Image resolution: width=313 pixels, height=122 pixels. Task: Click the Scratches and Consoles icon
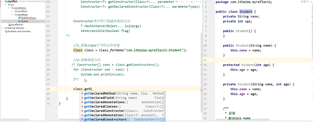tap(6, 31)
